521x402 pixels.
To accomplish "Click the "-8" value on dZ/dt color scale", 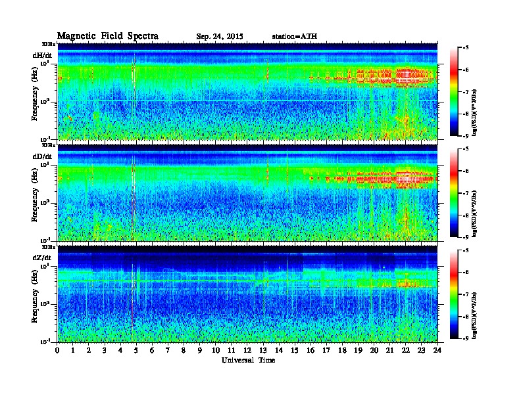I will click(466, 317).
